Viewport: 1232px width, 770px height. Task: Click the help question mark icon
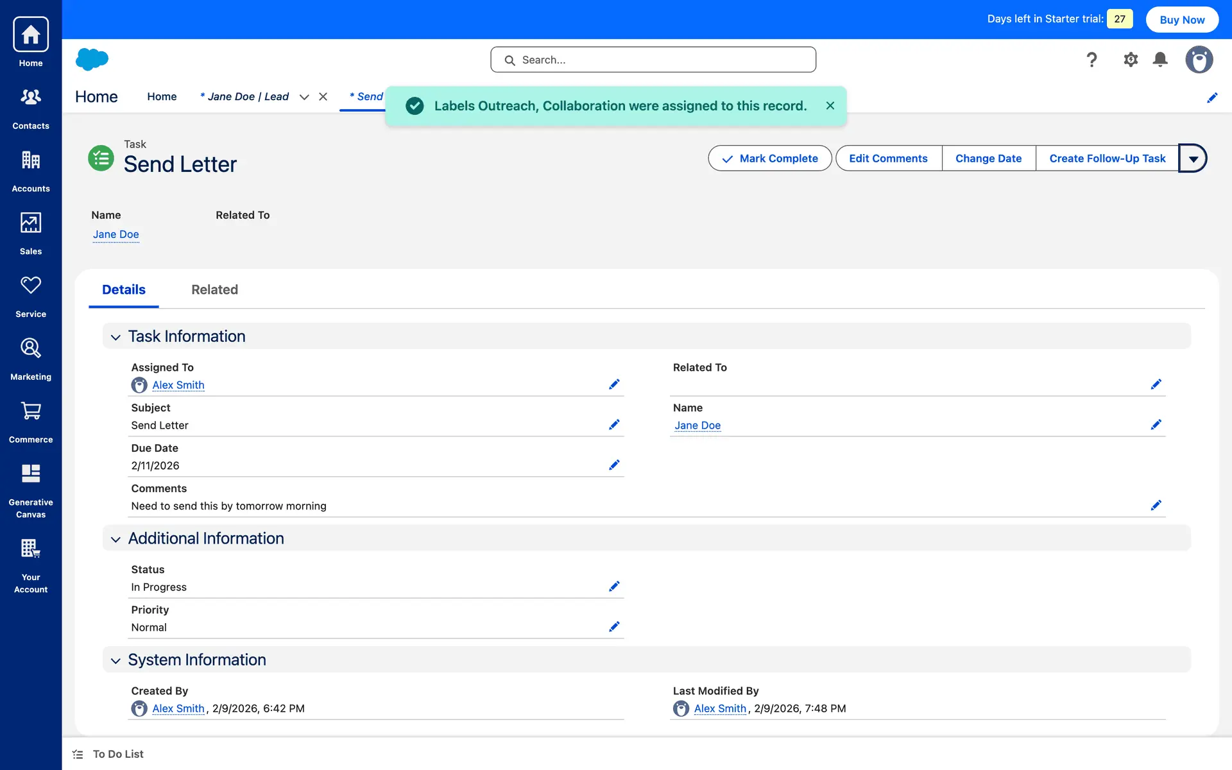click(1091, 60)
